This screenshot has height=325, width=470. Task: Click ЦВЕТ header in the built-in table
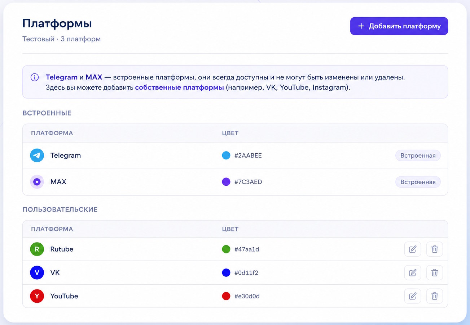pos(230,133)
